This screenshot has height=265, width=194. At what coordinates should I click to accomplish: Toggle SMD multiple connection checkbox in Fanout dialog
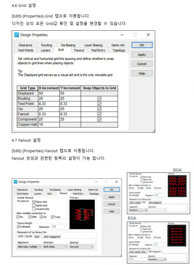(30, 217)
